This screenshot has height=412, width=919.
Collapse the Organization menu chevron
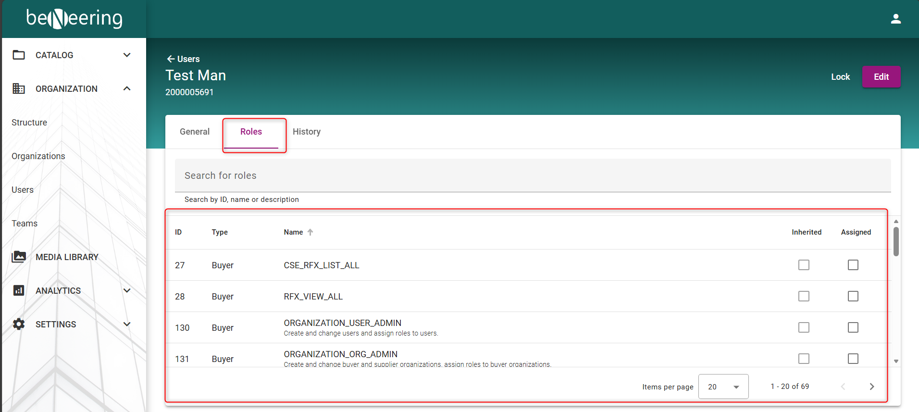coord(127,88)
